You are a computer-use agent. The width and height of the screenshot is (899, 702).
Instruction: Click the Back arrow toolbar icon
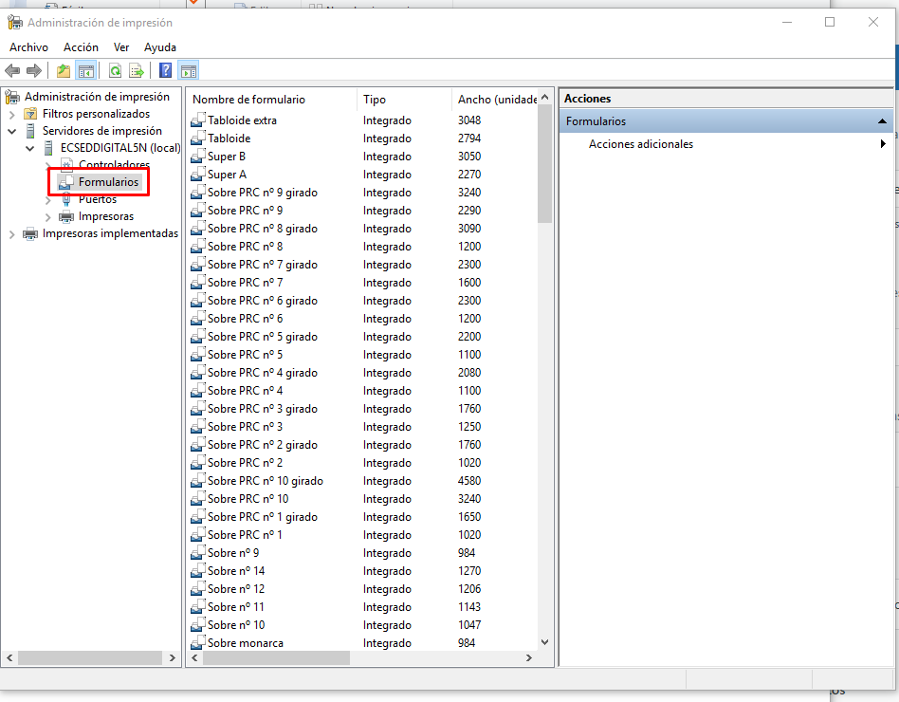(12, 70)
